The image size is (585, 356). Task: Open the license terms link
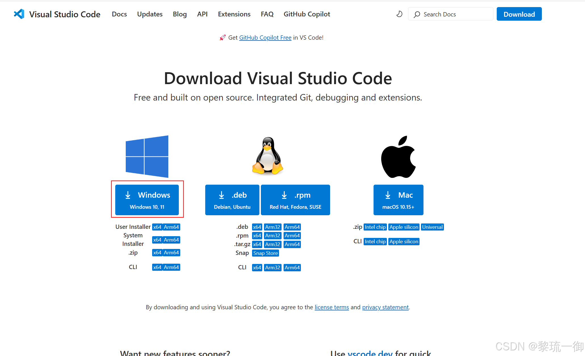(332, 307)
